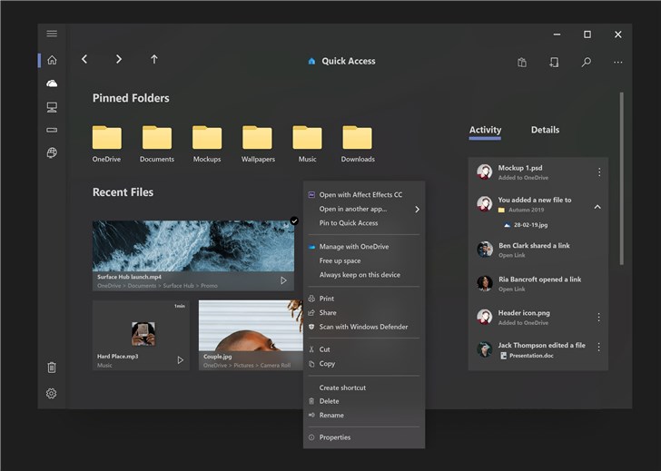Open Settings gear in sidebar
Image resolution: width=661 pixels, height=471 pixels.
click(52, 393)
